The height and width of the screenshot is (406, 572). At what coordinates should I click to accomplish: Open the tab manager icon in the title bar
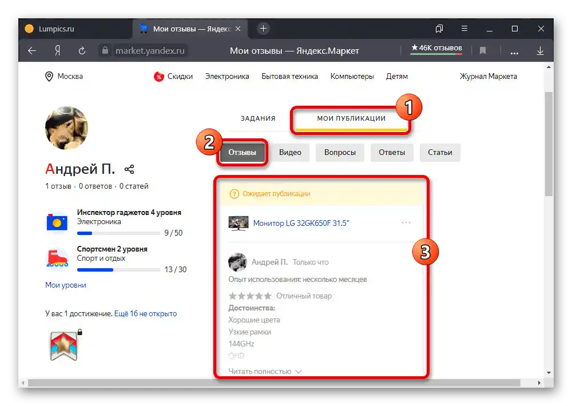439,29
